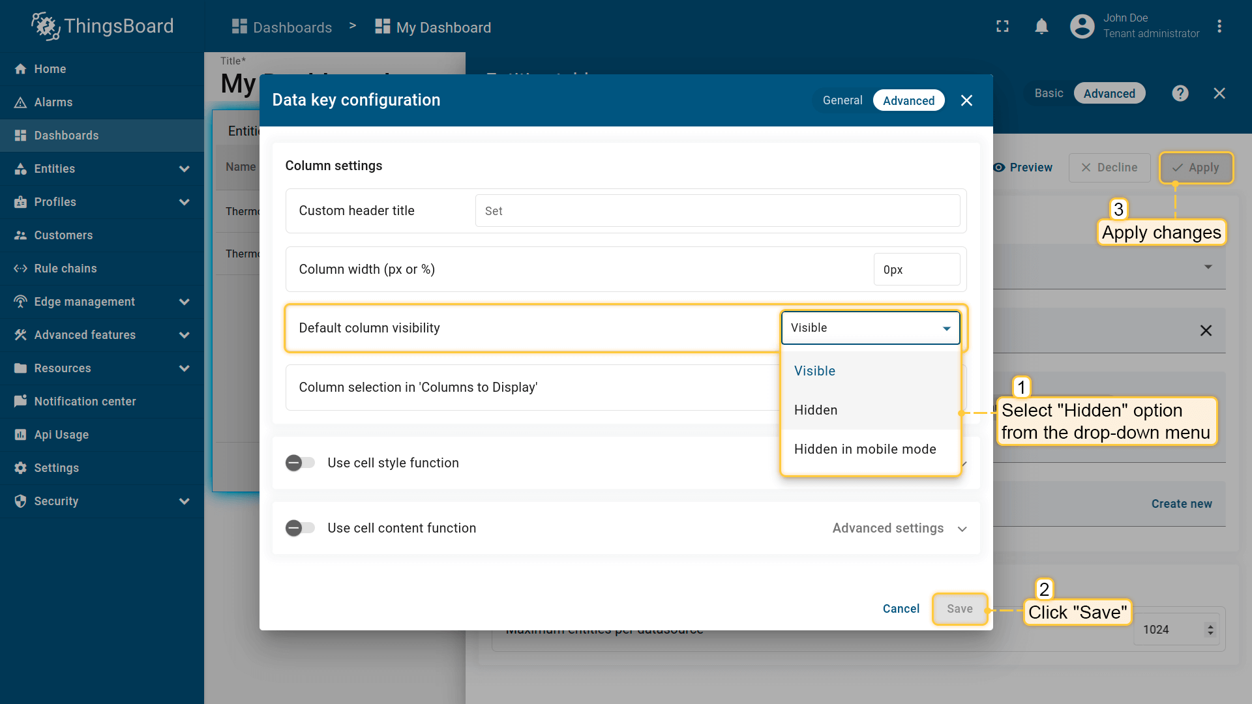This screenshot has height=704, width=1252.
Task: Click the notifications bell icon
Action: pos(1041,27)
